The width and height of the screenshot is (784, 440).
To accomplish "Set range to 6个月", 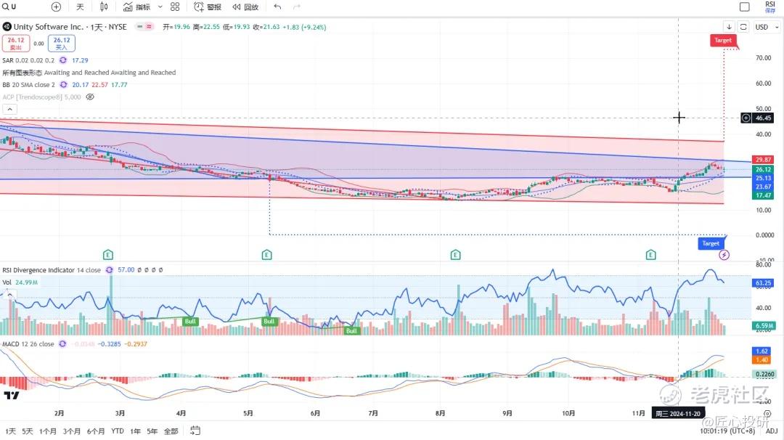I will point(96,431).
